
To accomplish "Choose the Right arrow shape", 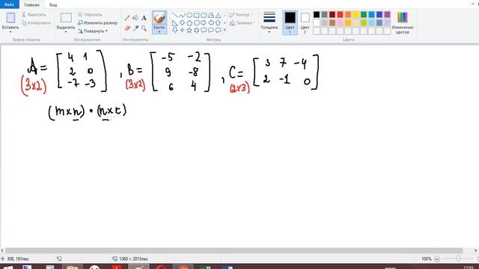I will click(204, 23).
